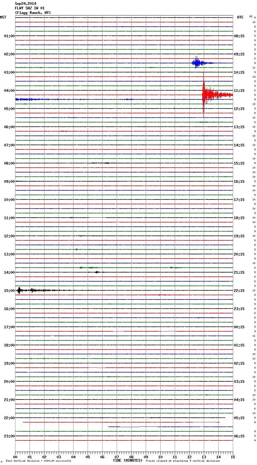Click the (Flagg Ranch, WY) location label
The width and height of the screenshot is (257, 465).
point(33,13)
